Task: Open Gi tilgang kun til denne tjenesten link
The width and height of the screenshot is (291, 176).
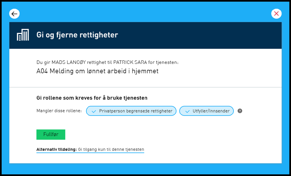Action: click(x=90, y=150)
